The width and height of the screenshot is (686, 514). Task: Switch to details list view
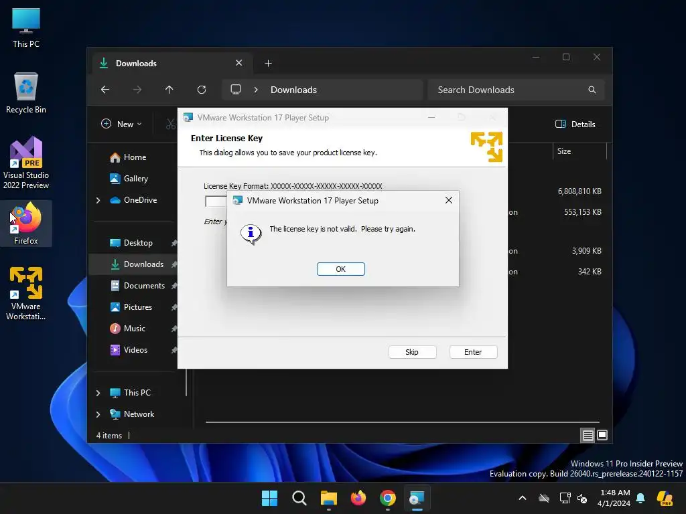pyautogui.click(x=588, y=435)
